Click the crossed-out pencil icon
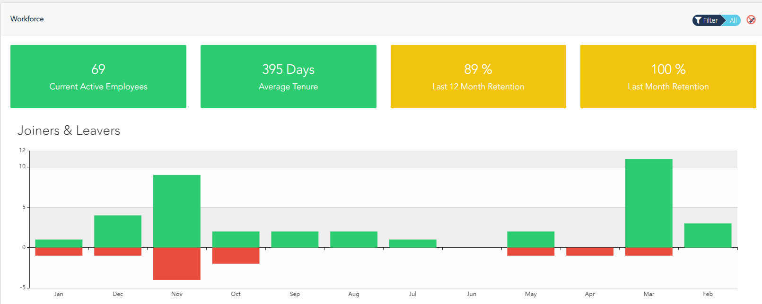Viewport: 762px width, 304px height. click(x=751, y=20)
